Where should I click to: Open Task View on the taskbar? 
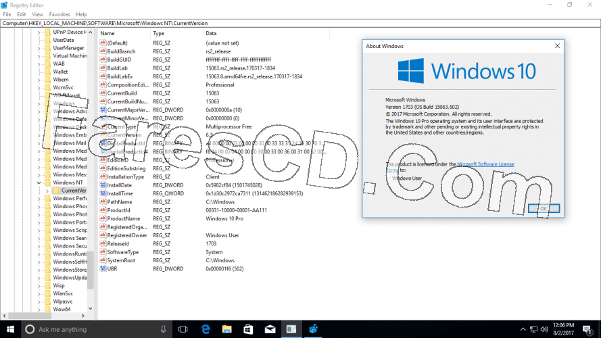(183, 329)
